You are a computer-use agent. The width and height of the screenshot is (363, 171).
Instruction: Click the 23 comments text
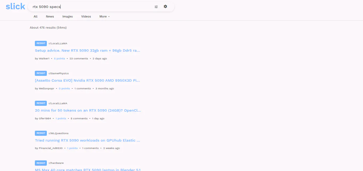pos(79,59)
